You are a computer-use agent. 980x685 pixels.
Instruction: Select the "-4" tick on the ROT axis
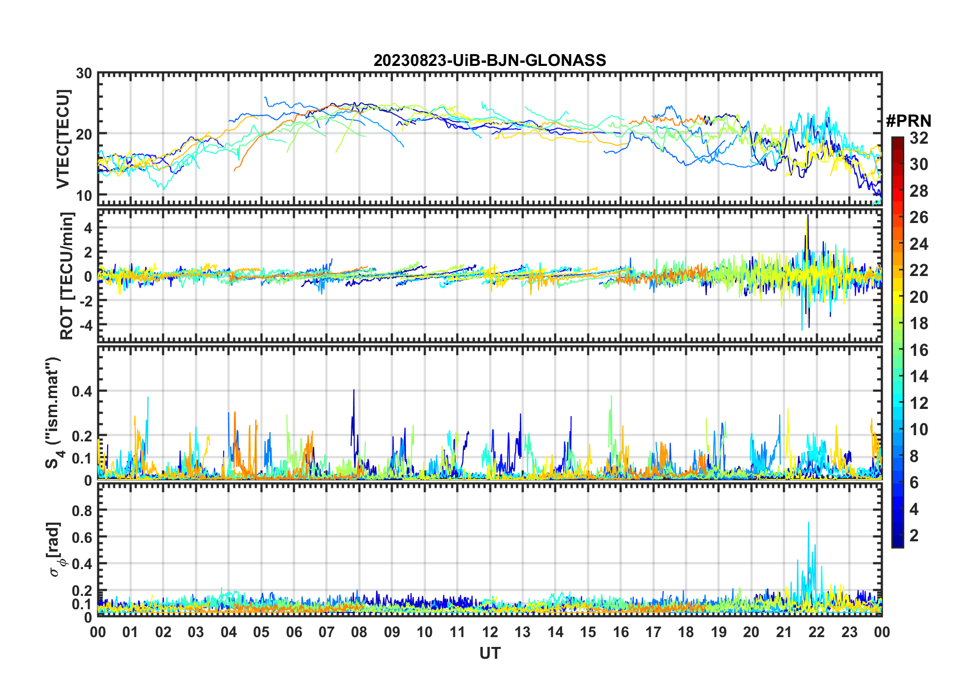point(86,325)
